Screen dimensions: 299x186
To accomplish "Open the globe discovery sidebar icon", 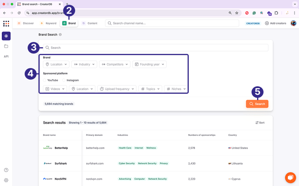I will pyautogui.click(x=6, y=36).
